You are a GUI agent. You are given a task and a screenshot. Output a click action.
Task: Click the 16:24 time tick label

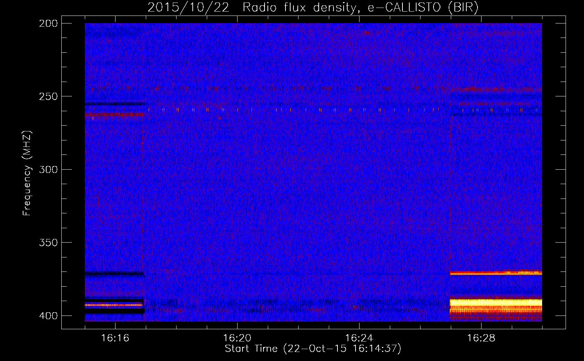tap(359, 338)
